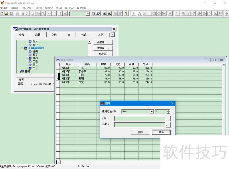Select the 查询 node in project tree
This screenshot has height=169, width=229.
27,72
